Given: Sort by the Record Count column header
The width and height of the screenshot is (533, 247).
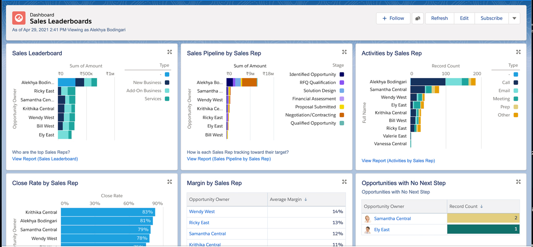Looking at the screenshot, I should [x=465, y=206].
